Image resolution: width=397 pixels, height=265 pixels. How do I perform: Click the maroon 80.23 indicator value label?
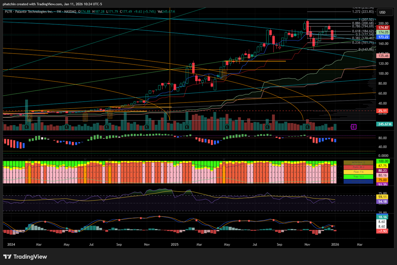[x=383, y=171]
